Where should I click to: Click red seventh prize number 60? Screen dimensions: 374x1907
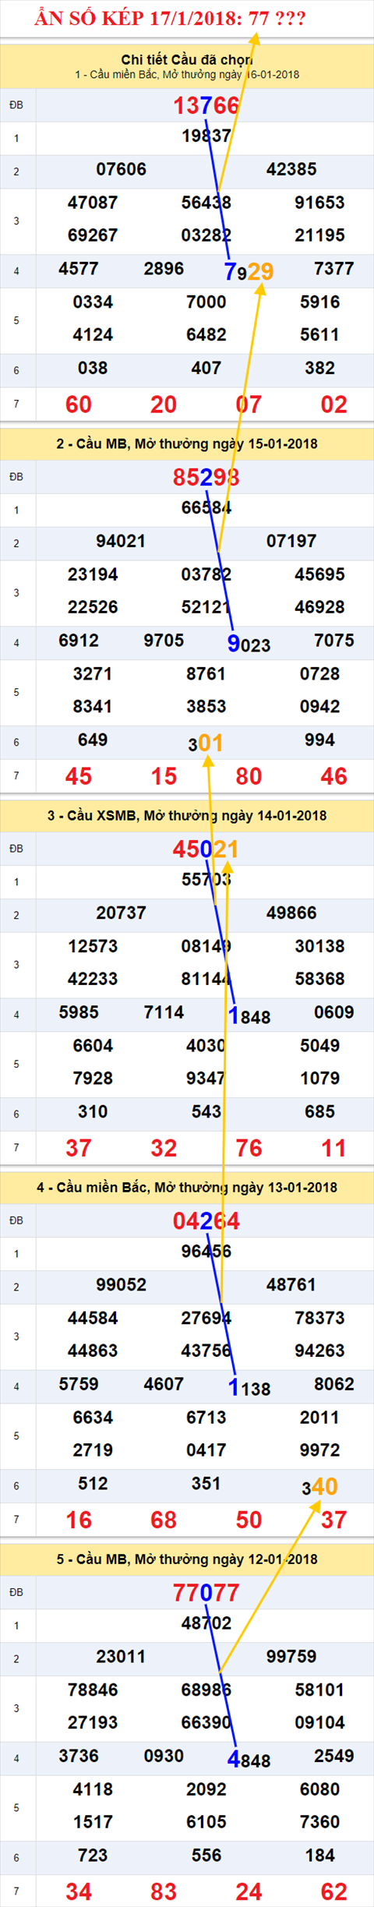79,404
